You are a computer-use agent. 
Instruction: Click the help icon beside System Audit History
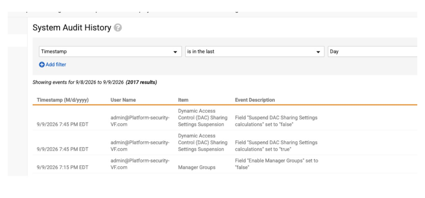click(118, 28)
